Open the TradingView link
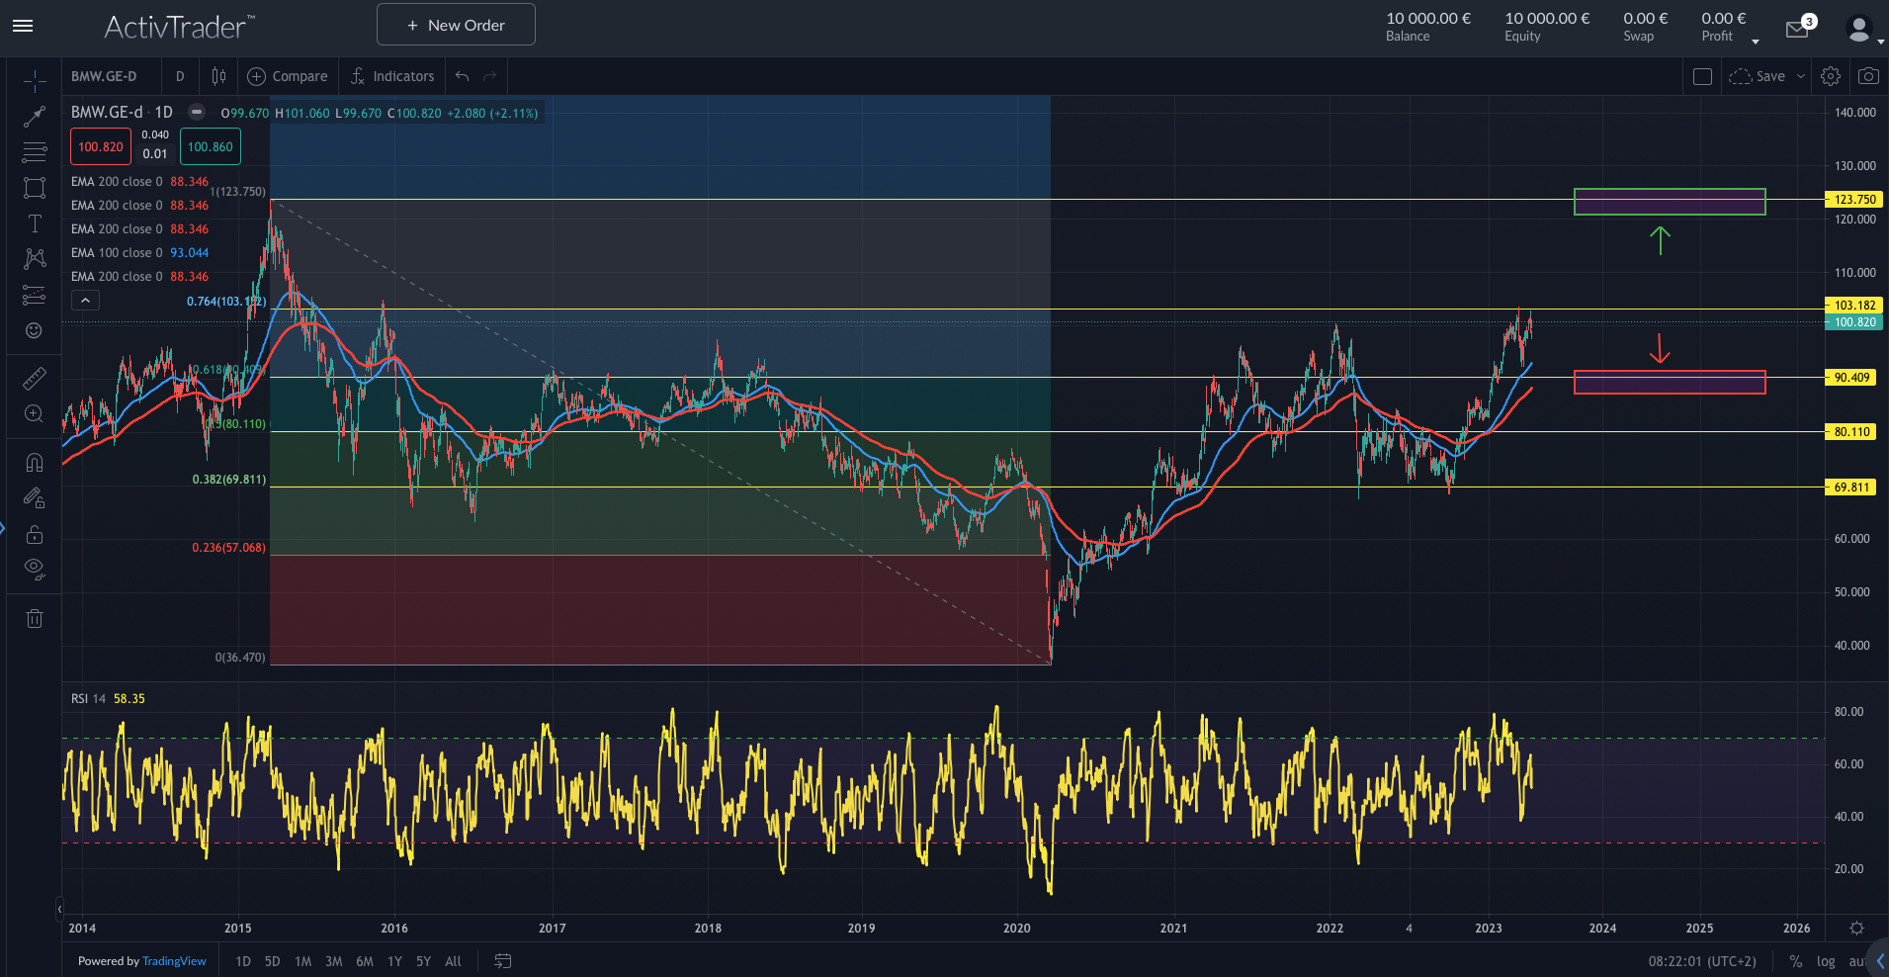The width and height of the screenshot is (1889, 977). pyautogui.click(x=174, y=961)
